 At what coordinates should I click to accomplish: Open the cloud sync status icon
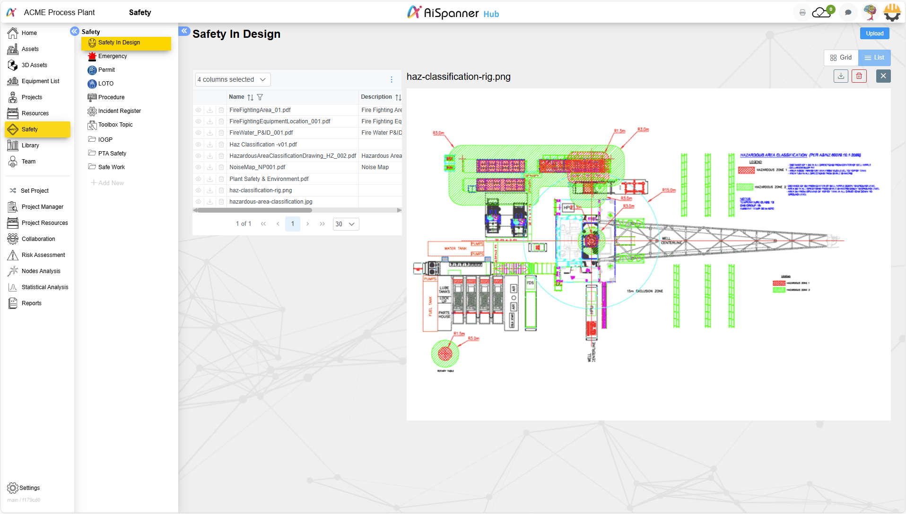[x=821, y=13]
